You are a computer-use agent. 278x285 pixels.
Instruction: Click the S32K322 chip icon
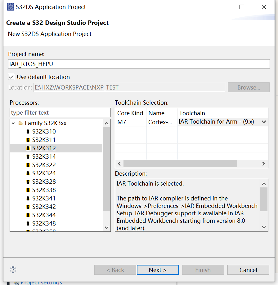(x=28, y=165)
